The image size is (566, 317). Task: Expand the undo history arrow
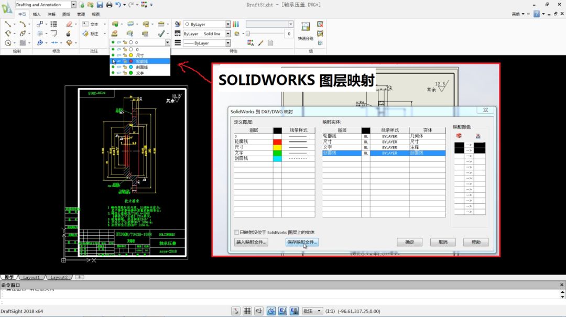click(x=124, y=5)
